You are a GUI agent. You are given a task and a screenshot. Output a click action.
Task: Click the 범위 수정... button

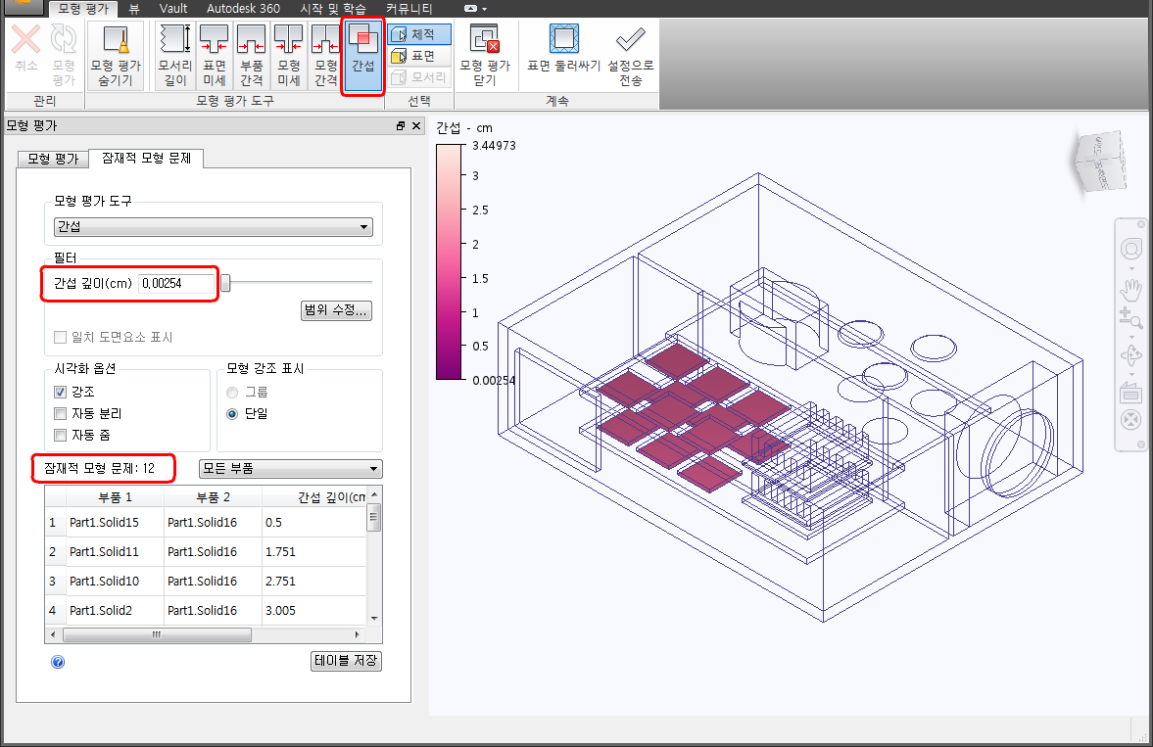tap(336, 310)
